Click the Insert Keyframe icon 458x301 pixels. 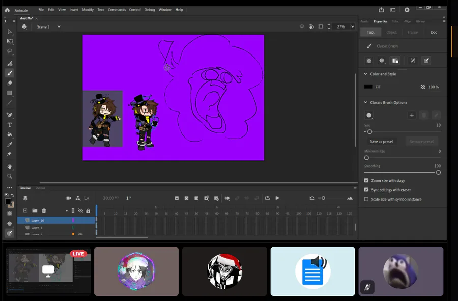point(177,198)
